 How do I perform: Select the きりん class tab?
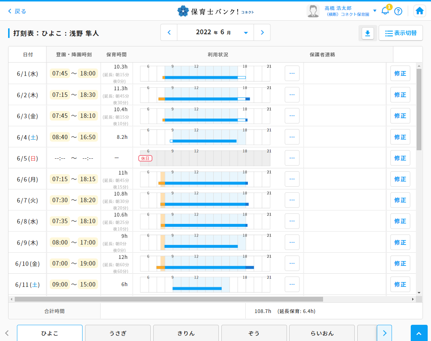[x=186, y=333]
